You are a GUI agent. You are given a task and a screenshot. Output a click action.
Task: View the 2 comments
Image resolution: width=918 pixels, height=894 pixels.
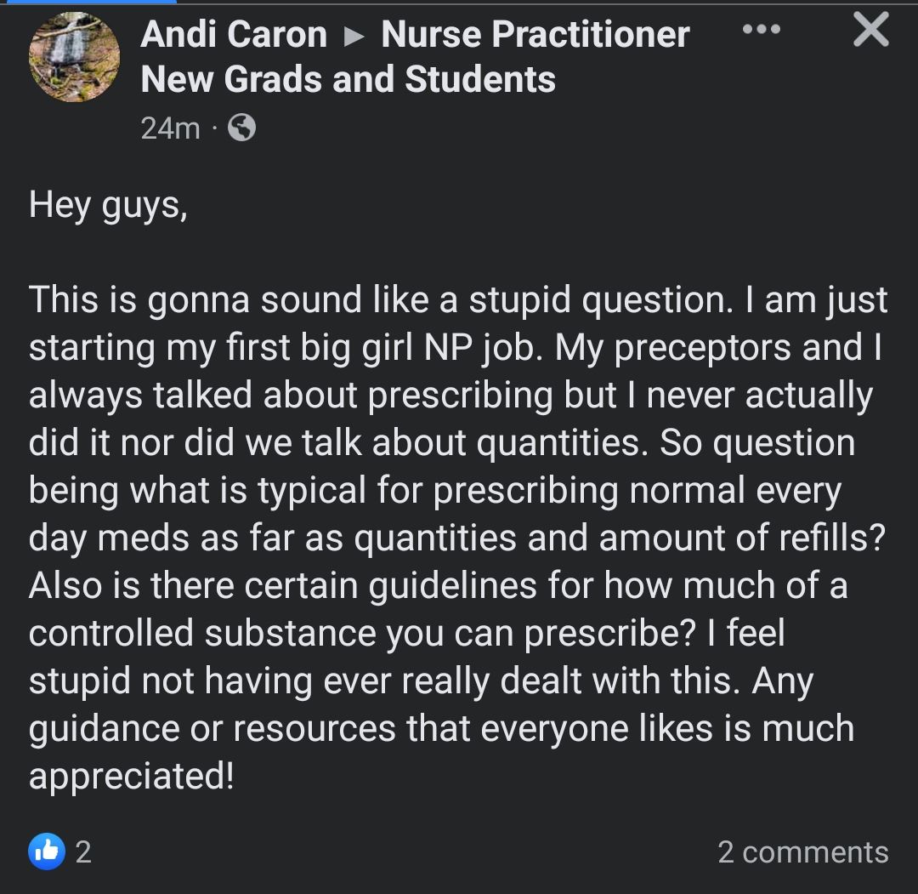point(803,851)
